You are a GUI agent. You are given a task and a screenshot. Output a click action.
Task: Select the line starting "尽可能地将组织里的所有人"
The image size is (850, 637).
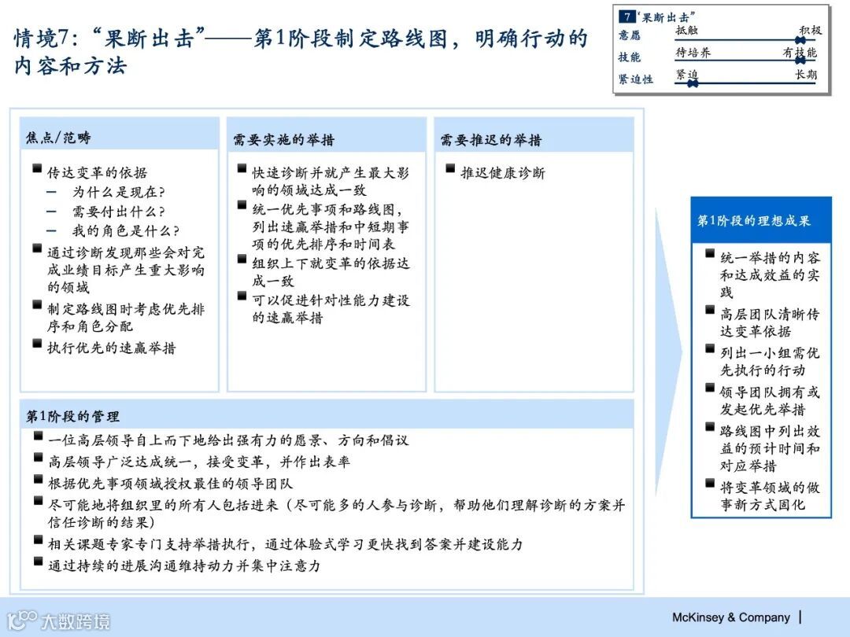[x=336, y=514]
